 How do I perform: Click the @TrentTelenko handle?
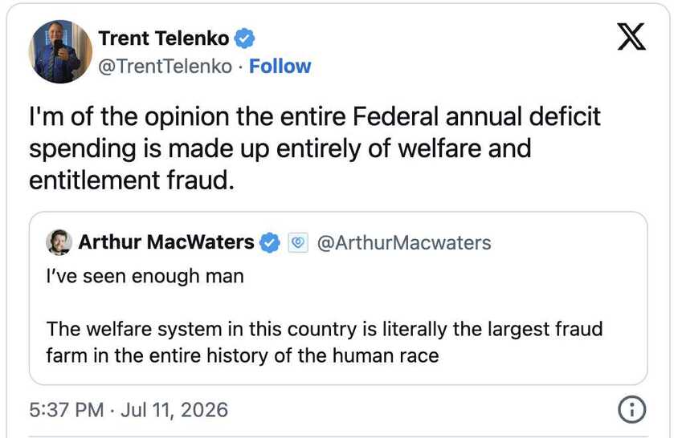(165, 67)
